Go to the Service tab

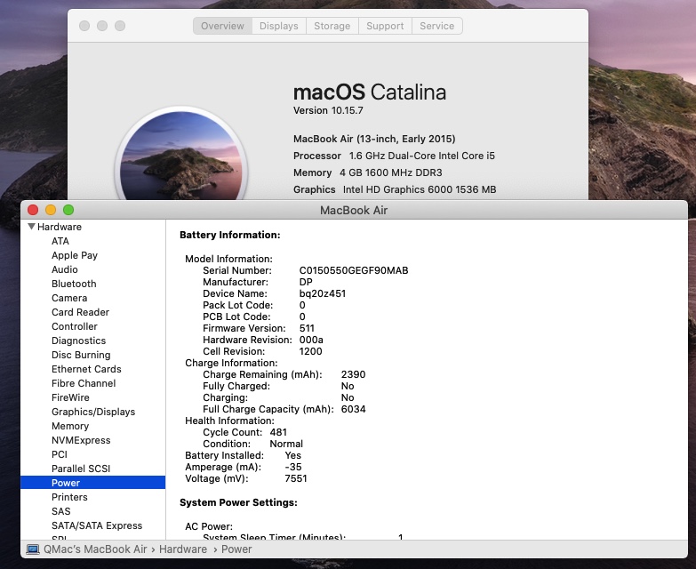click(x=436, y=26)
